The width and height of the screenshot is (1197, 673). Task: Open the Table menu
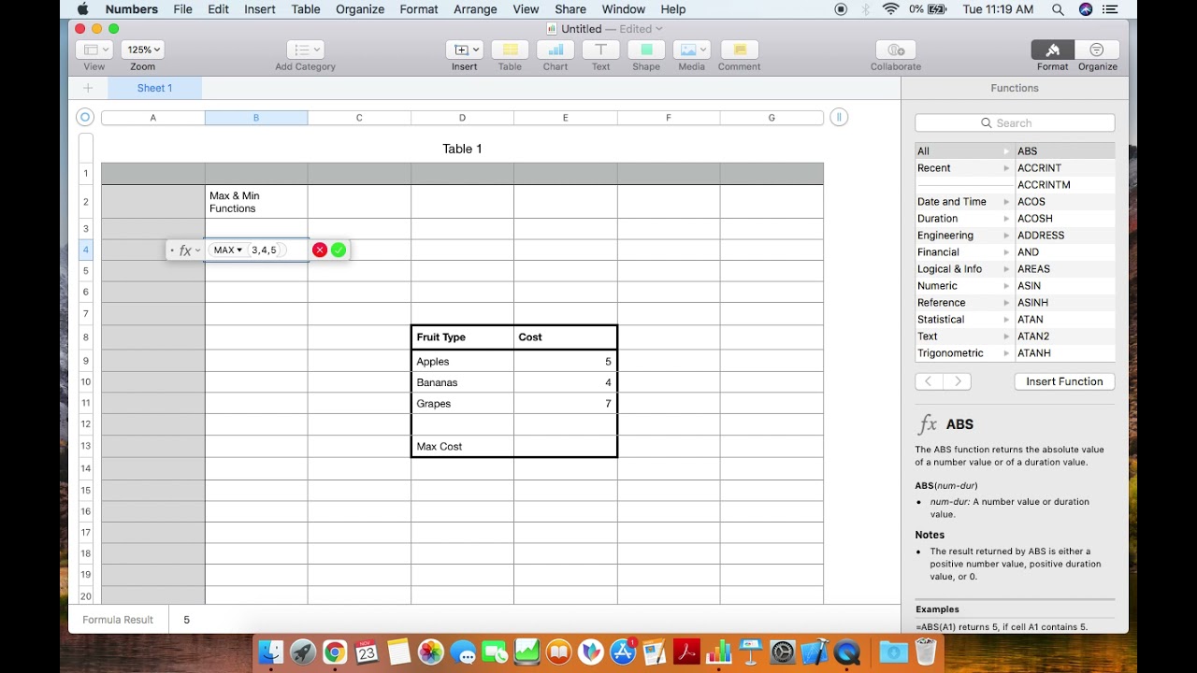[306, 9]
